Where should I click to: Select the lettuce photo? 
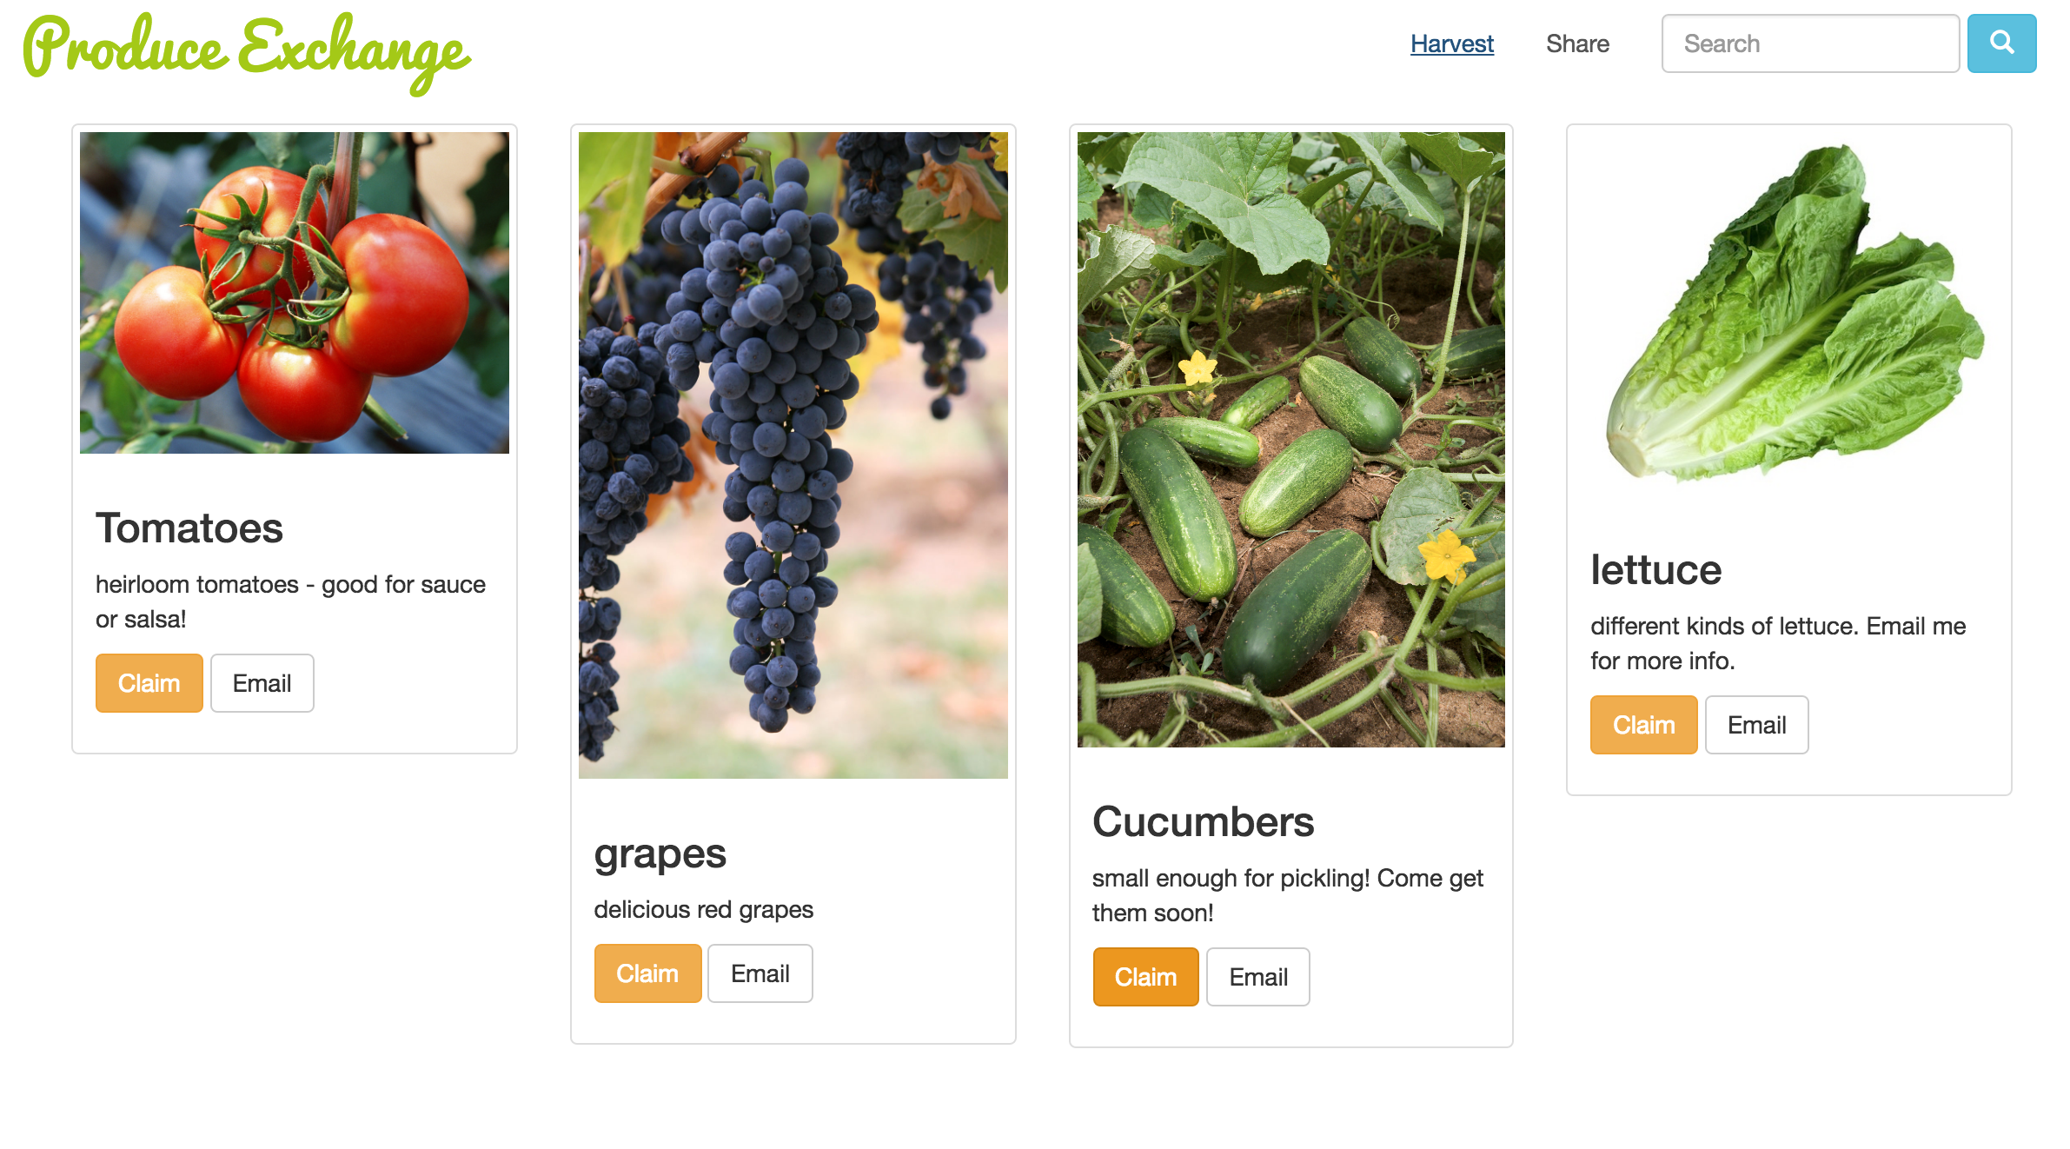(1789, 313)
